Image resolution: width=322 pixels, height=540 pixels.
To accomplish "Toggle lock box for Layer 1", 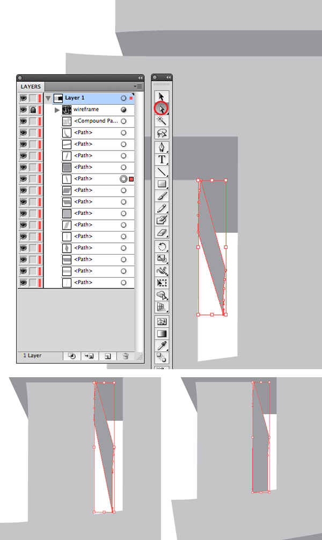I will [33, 98].
